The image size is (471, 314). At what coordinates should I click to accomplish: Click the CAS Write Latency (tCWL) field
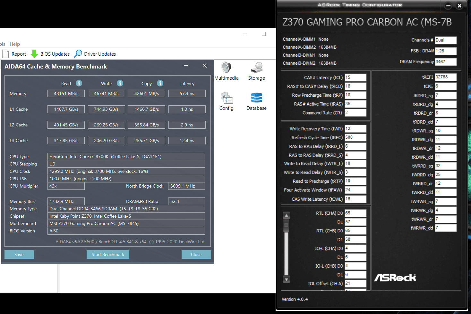pyautogui.click(x=355, y=199)
